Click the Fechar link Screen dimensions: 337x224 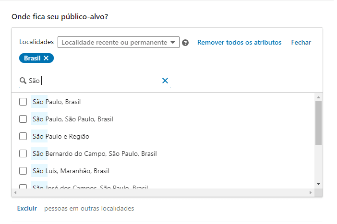tap(301, 43)
